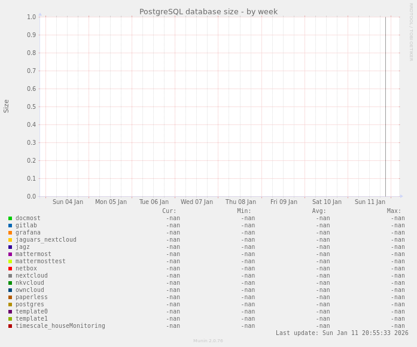
Task: Click the vertical gray marker line on Sun 11 Jan
Action: click(385, 106)
